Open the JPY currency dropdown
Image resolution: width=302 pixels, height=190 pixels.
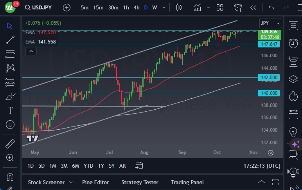click(270, 23)
